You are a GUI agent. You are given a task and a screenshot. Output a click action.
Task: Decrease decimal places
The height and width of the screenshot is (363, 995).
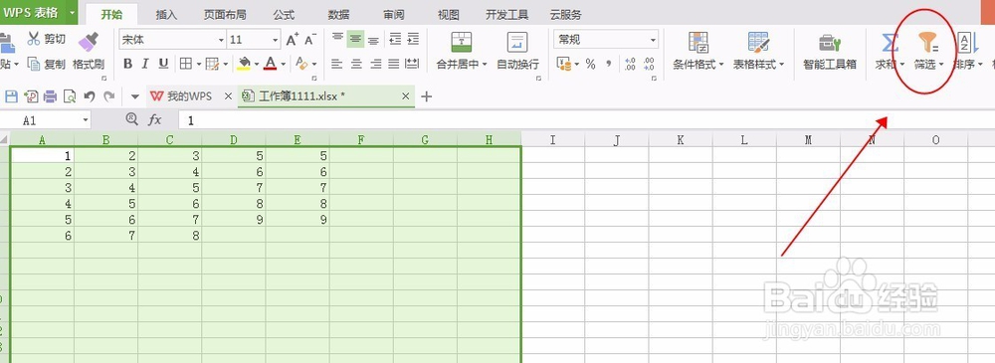[649, 64]
